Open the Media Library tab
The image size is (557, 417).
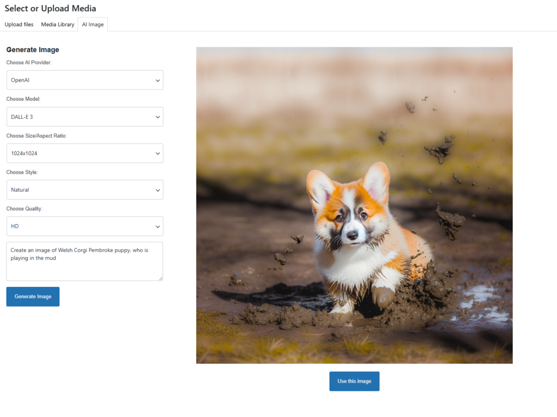coord(58,24)
